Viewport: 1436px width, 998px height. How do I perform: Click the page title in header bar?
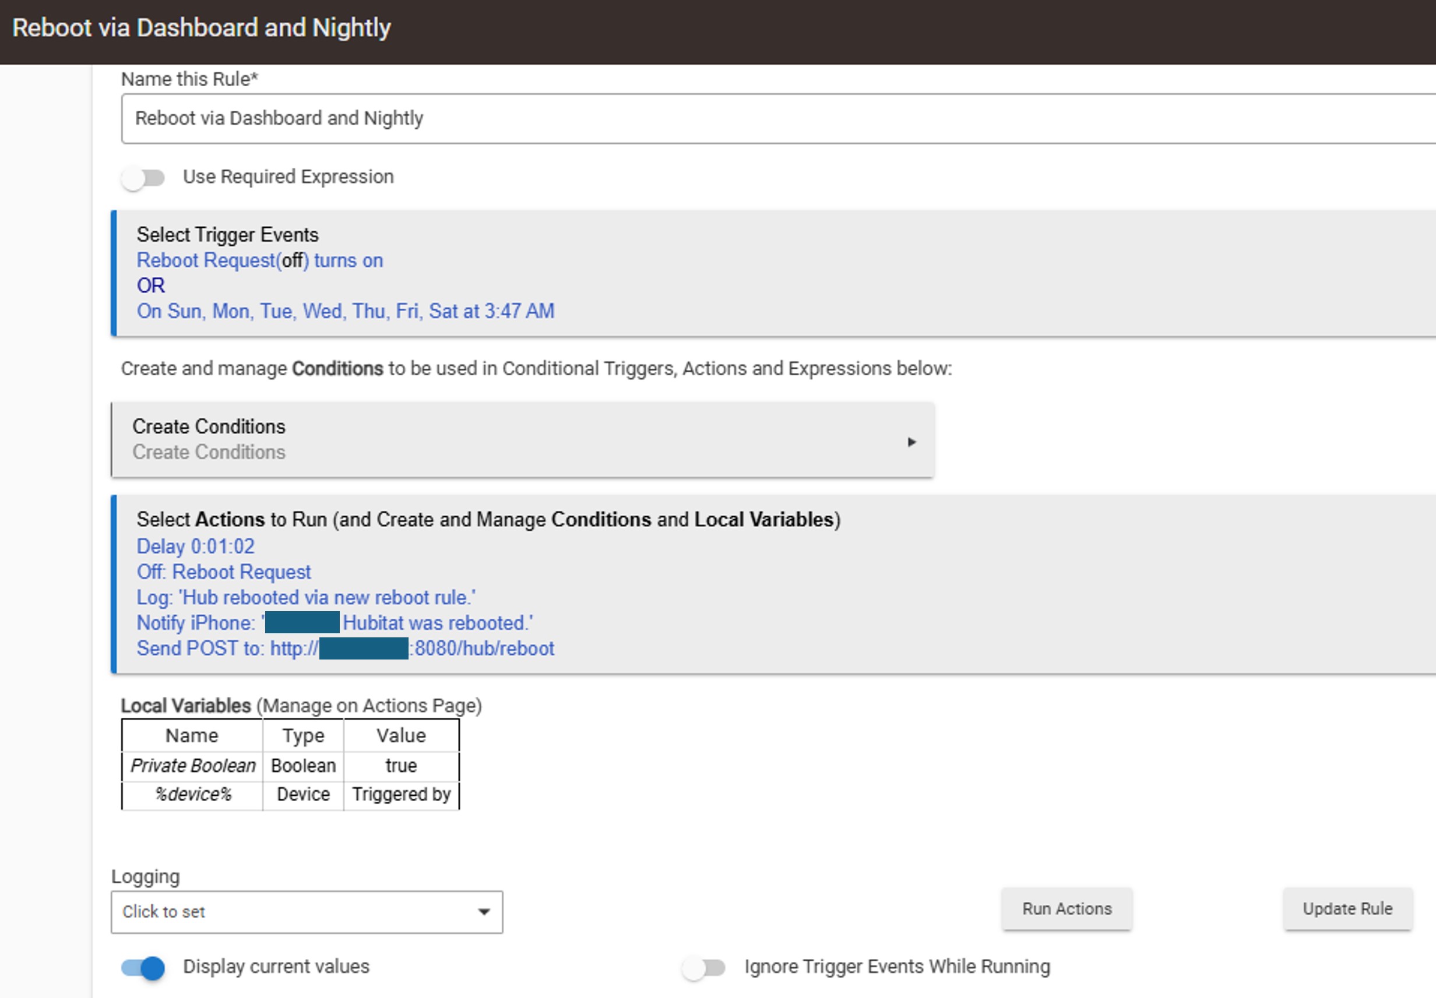pos(202,28)
